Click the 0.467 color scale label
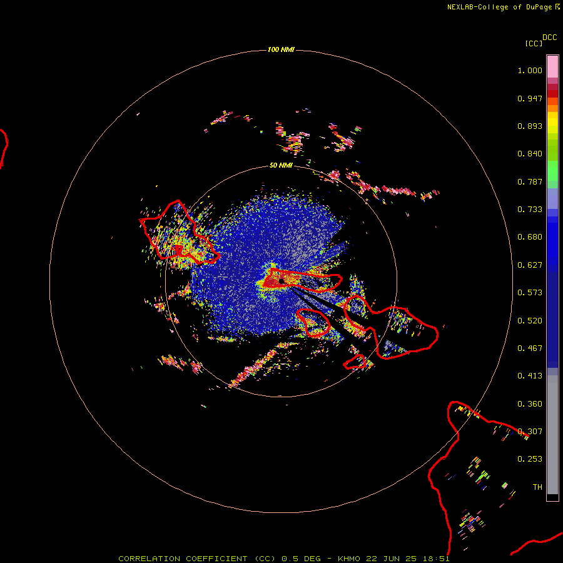This screenshot has width=563, height=563. click(530, 348)
